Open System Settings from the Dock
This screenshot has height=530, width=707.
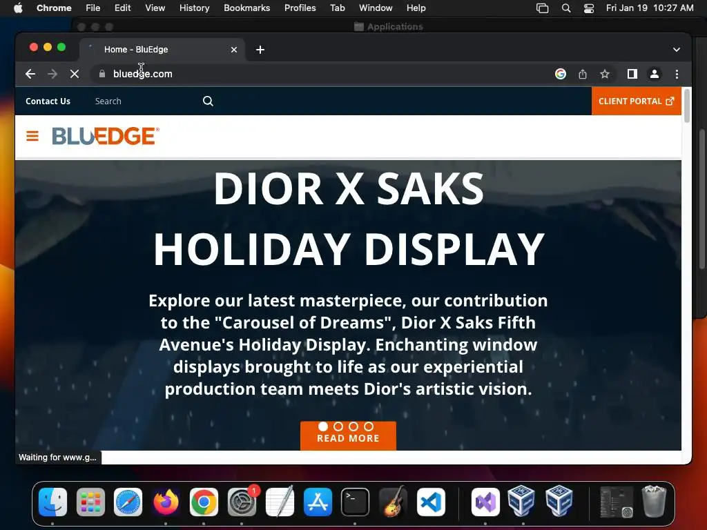pos(242,502)
